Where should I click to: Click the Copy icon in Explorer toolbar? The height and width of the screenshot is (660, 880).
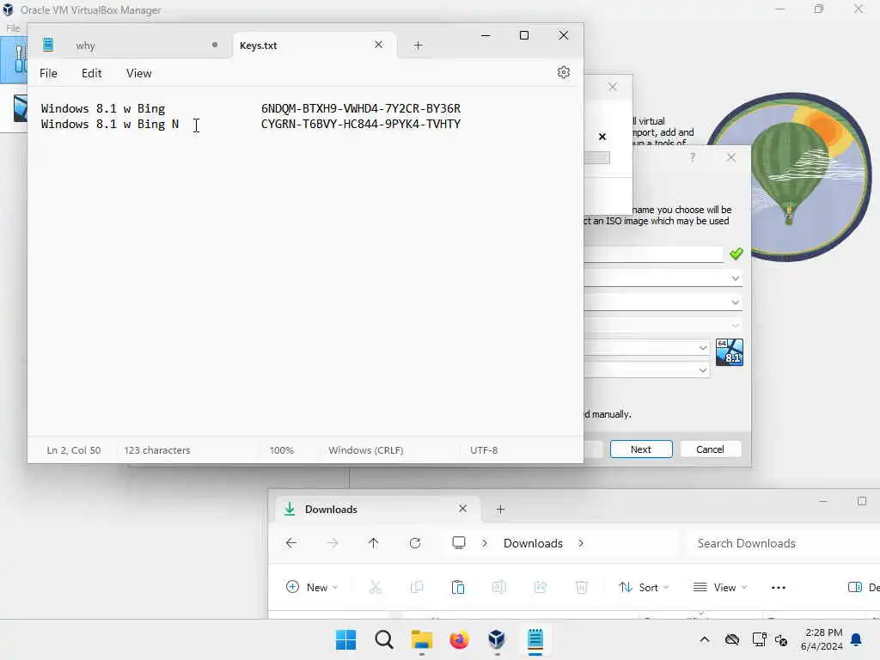coord(417,587)
